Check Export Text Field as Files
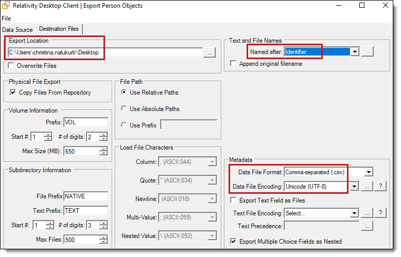The image size is (401, 257). pyautogui.click(x=234, y=200)
